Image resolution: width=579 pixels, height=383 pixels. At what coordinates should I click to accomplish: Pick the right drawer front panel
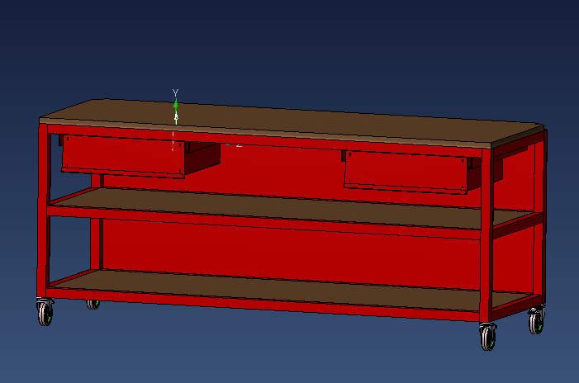(x=406, y=171)
